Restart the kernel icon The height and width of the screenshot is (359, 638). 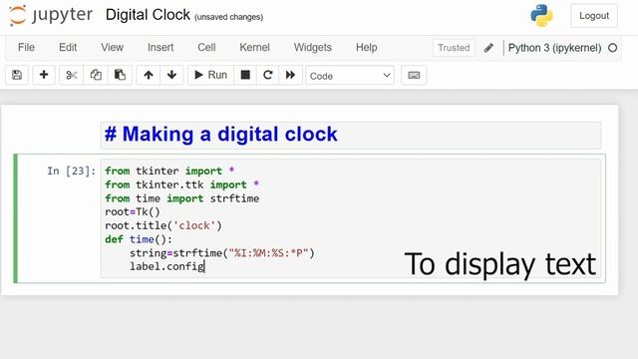coord(268,75)
